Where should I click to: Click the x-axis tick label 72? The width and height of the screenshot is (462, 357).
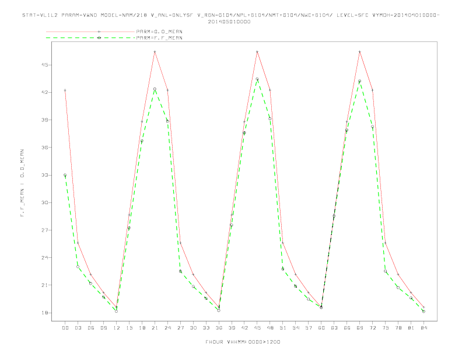(372, 328)
